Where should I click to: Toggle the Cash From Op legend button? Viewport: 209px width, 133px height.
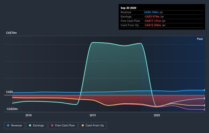93,126
